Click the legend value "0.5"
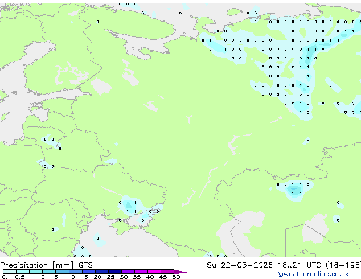 point(19,277)
